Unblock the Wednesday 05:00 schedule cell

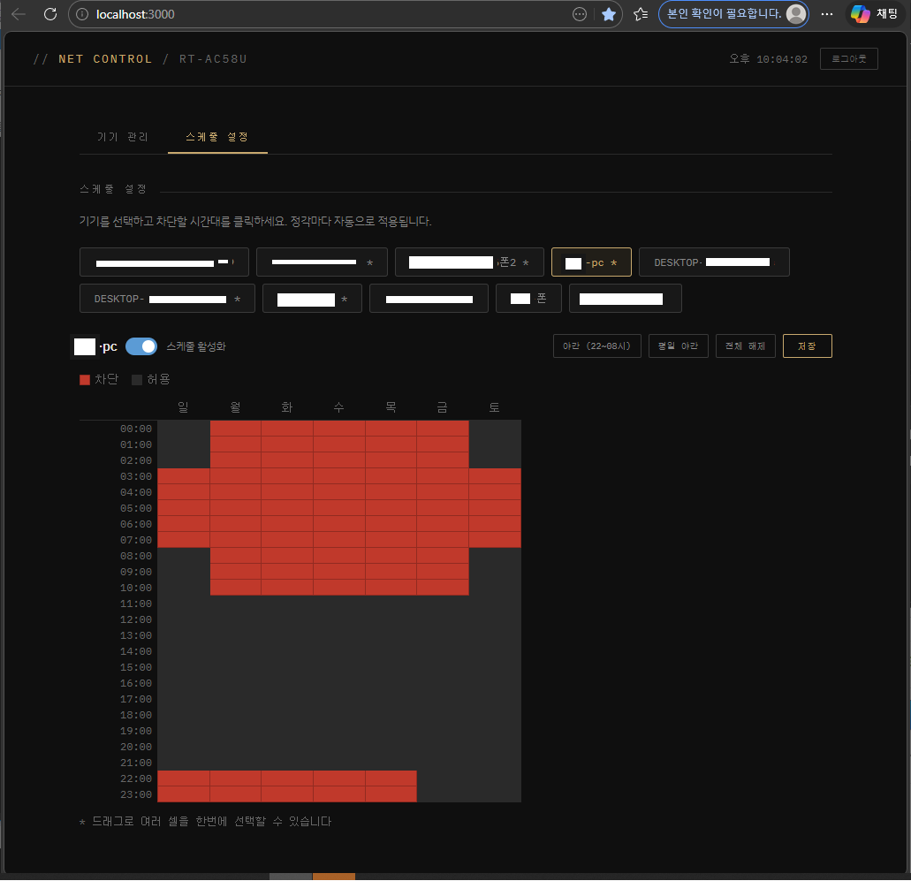point(339,508)
